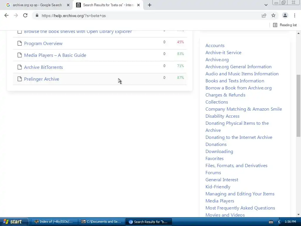
Task: Open the Windows Start menu
Action: pos(14,222)
